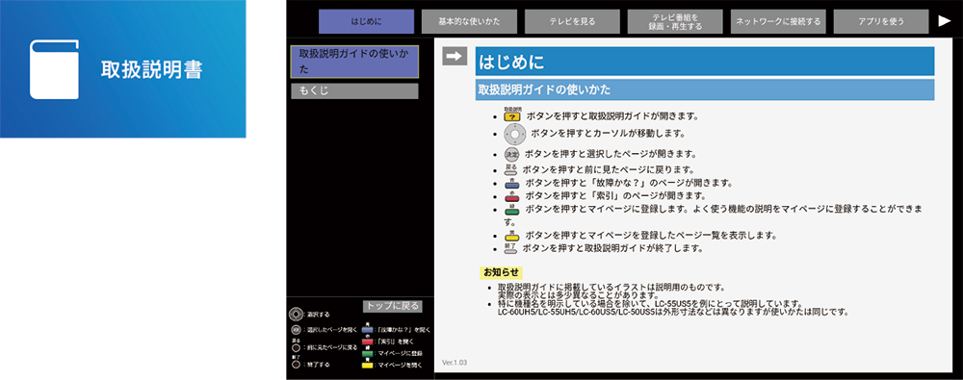The image size is (963, 380).
Task: Open the もくじ sidebar item
Action: coord(354,90)
